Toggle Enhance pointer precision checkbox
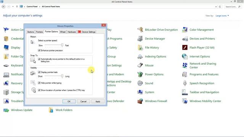This screenshot has height=137, width=244. click(x=39, y=51)
